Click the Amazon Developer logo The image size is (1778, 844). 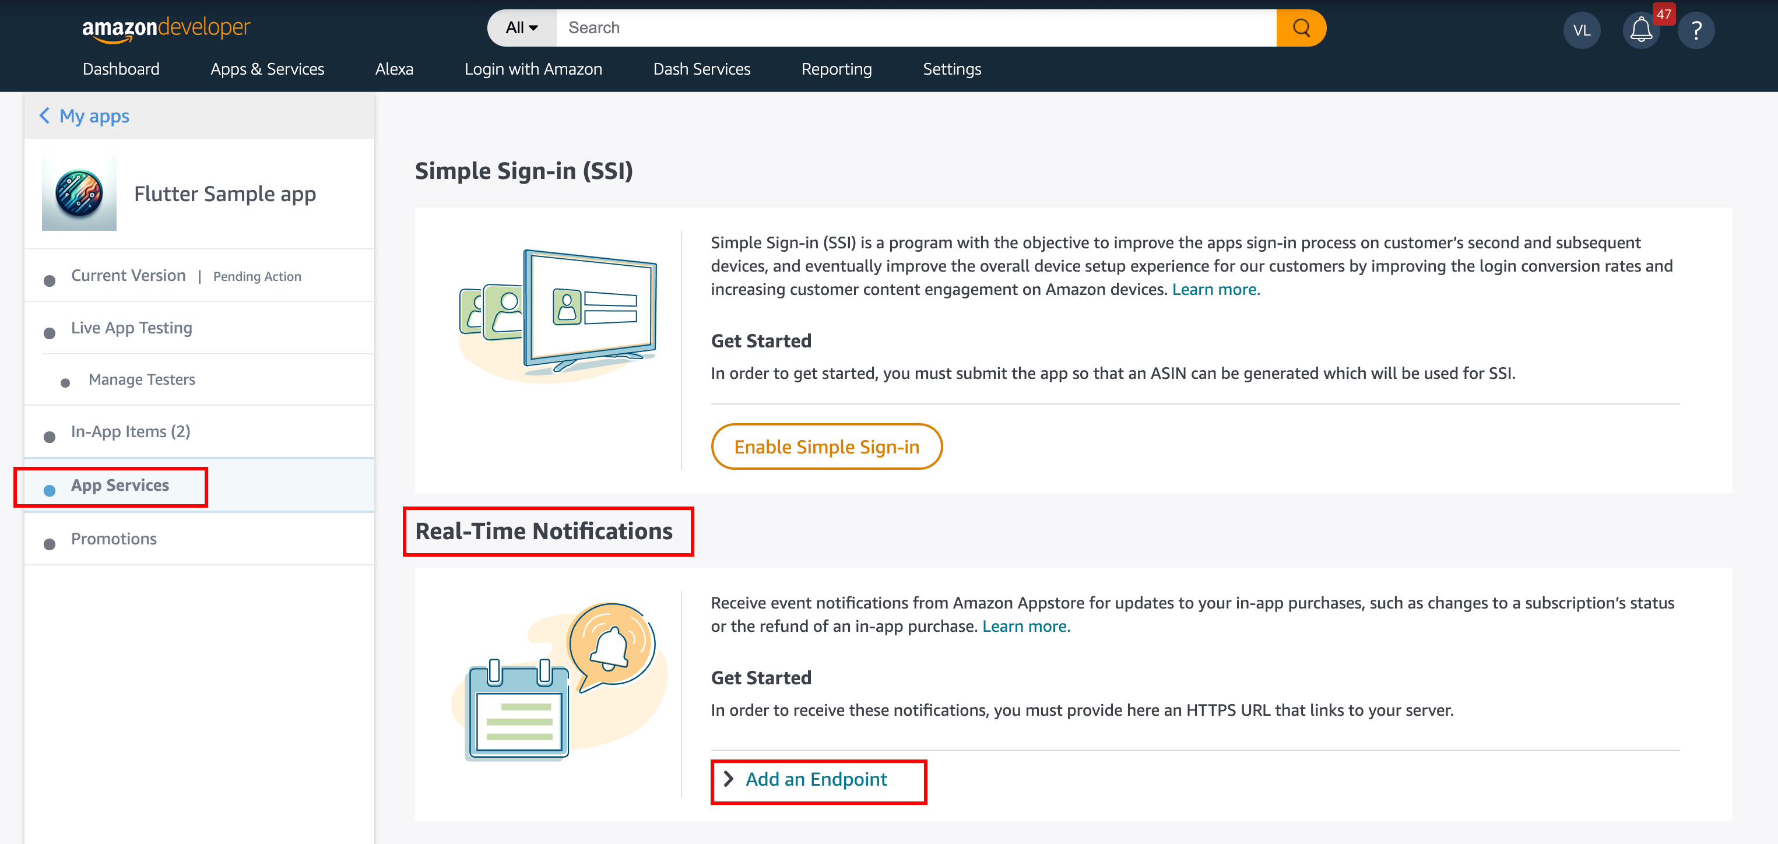pos(166,29)
